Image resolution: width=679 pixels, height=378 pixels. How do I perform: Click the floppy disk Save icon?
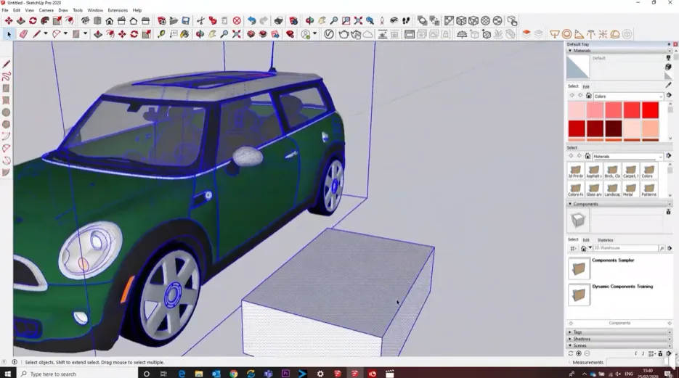(186, 21)
